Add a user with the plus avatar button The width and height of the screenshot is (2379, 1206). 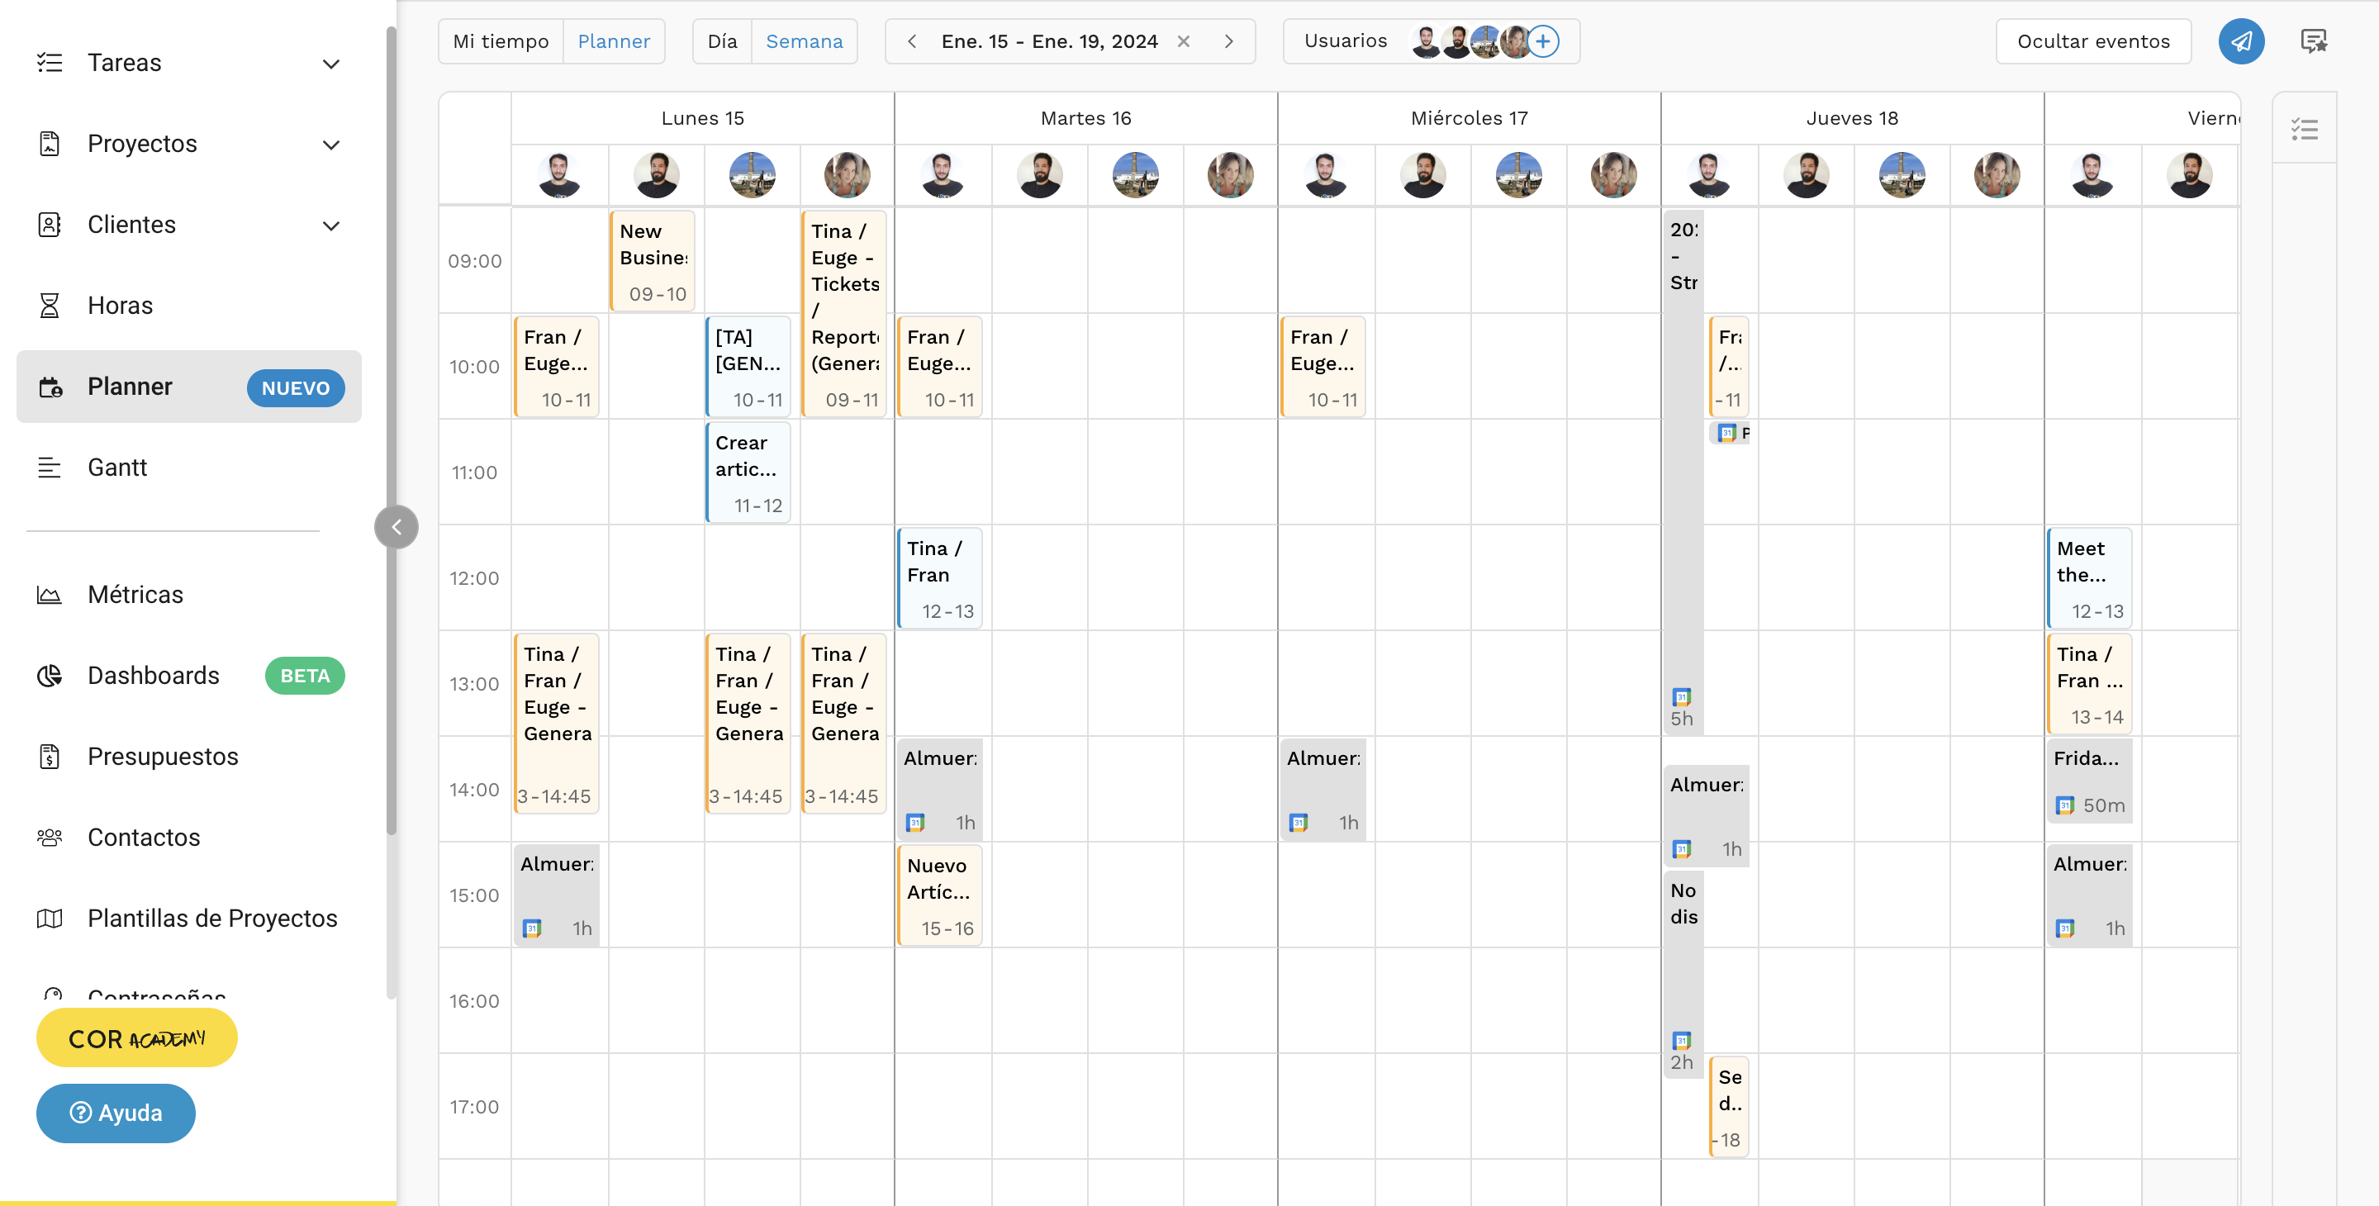(x=1542, y=40)
